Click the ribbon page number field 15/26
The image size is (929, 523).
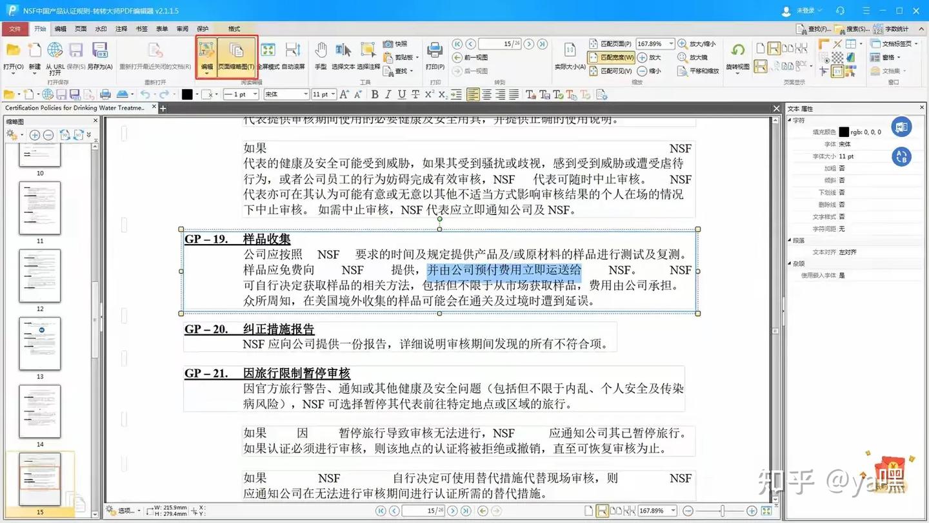[x=499, y=44]
